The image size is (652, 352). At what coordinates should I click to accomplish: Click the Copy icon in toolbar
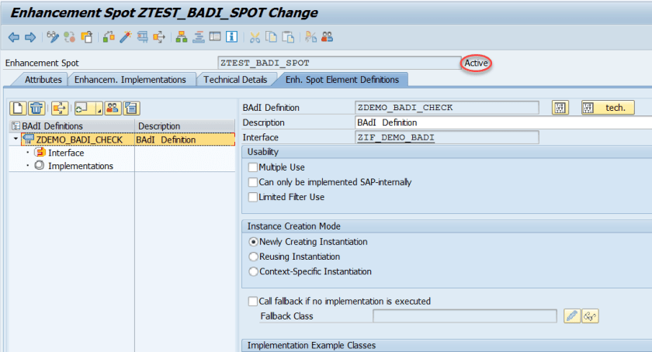click(271, 37)
